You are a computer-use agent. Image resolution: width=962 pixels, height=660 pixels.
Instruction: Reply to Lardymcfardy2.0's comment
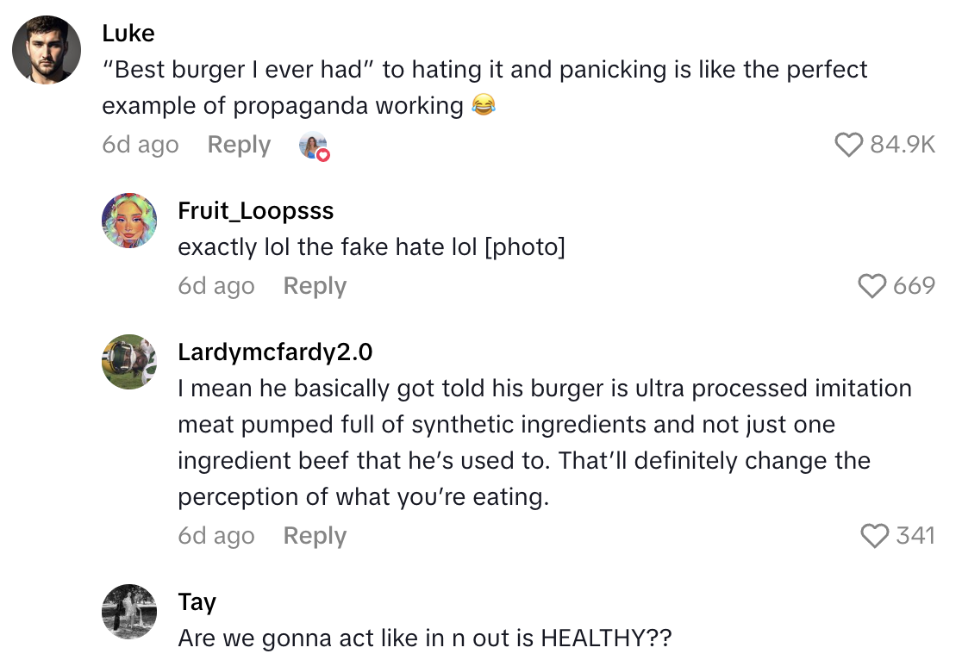(314, 536)
